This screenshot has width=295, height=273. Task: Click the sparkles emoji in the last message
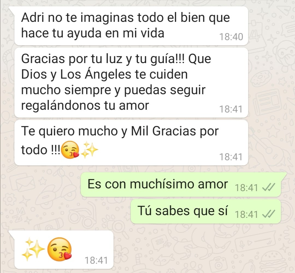click(x=33, y=249)
